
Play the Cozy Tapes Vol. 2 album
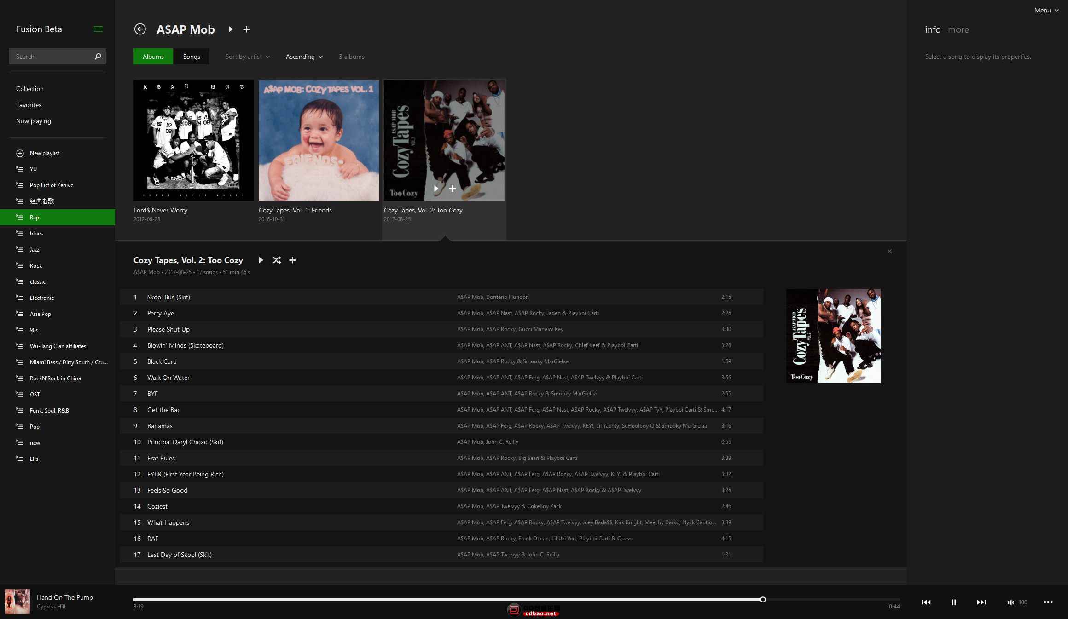coord(261,260)
